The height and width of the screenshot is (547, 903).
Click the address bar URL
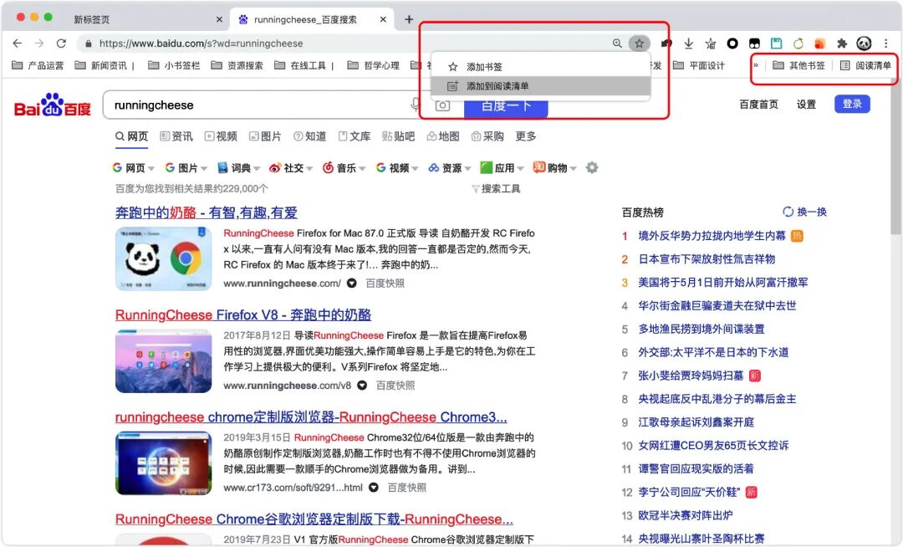point(201,43)
